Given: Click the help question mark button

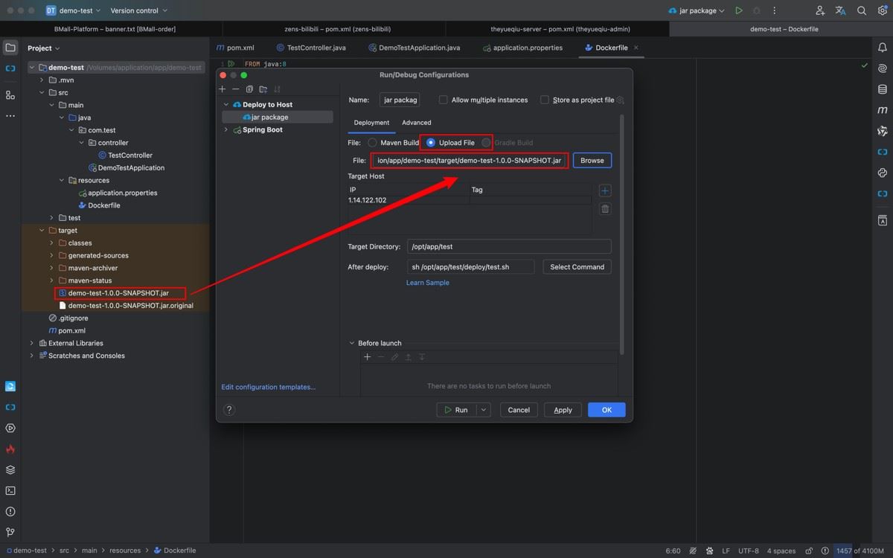Looking at the screenshot, I should tap(229, 409).
